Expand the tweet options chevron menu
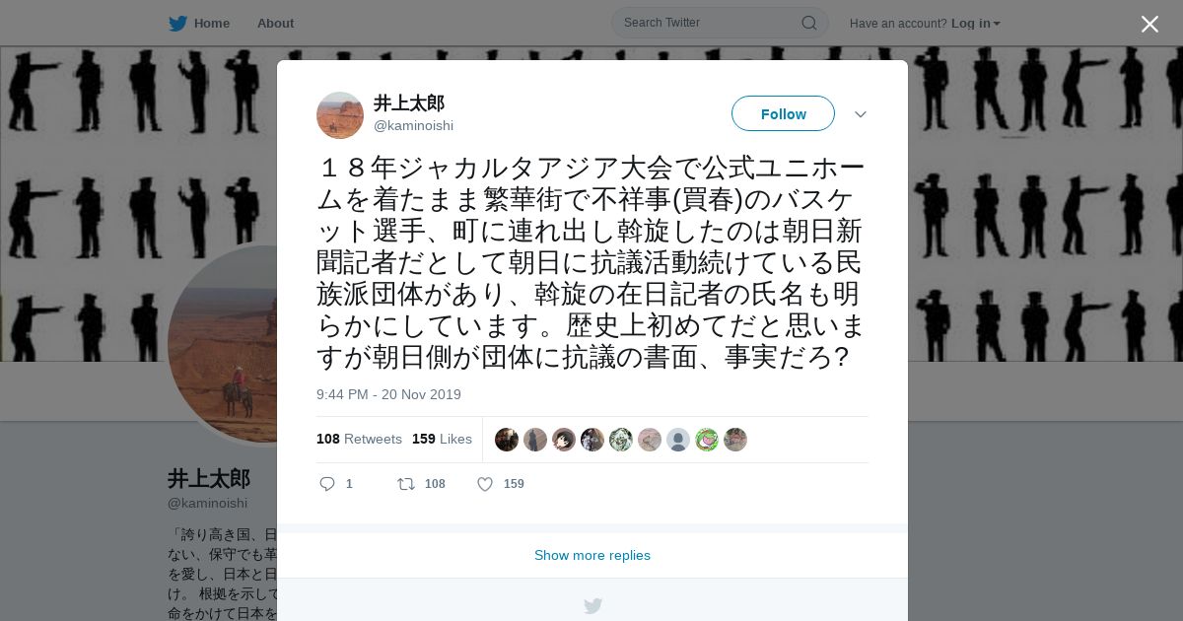This screenshot has width=1183, height=621. [x=861, y=114]
